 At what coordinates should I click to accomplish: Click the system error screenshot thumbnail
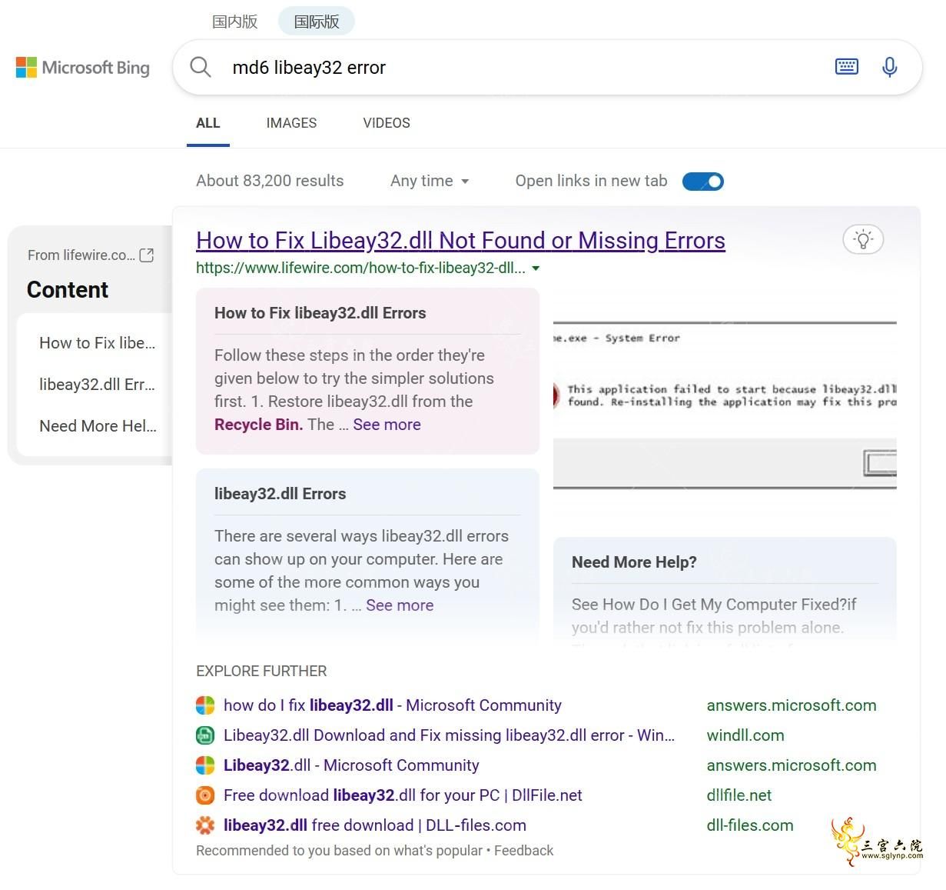click(725, 405)
